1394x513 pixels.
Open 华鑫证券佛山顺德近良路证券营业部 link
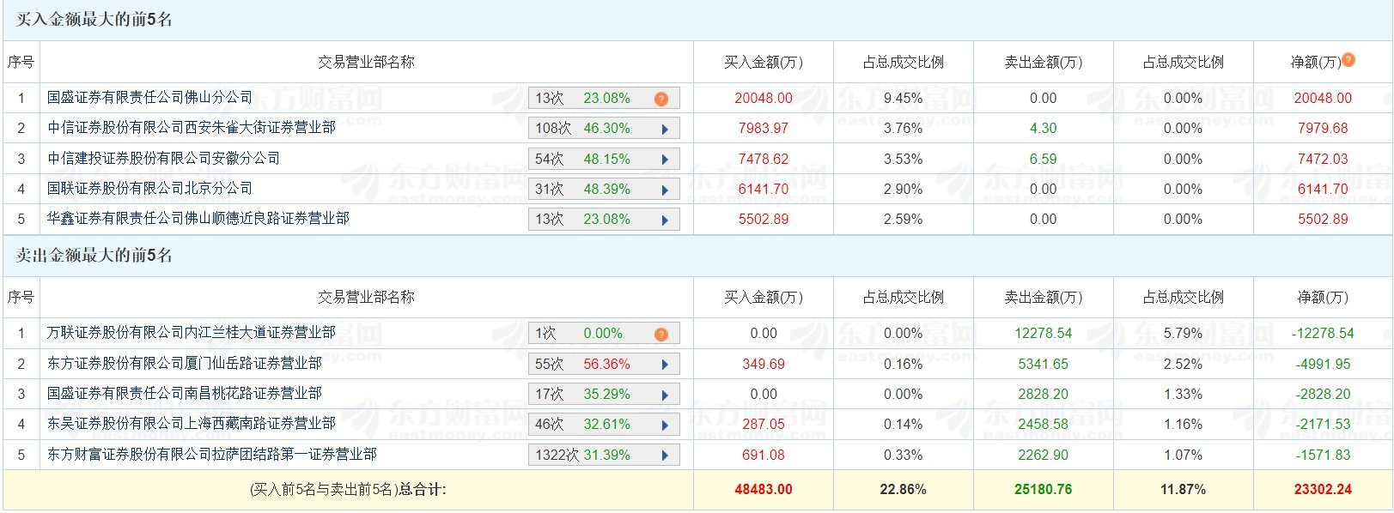(198, 219)
